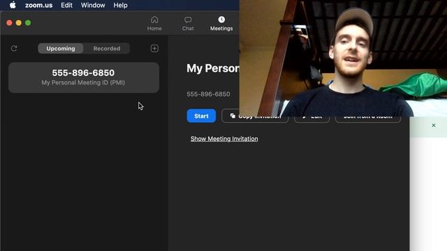Select the Meetings tab
This screenshot has width=447, height=251.
[221, 23]
